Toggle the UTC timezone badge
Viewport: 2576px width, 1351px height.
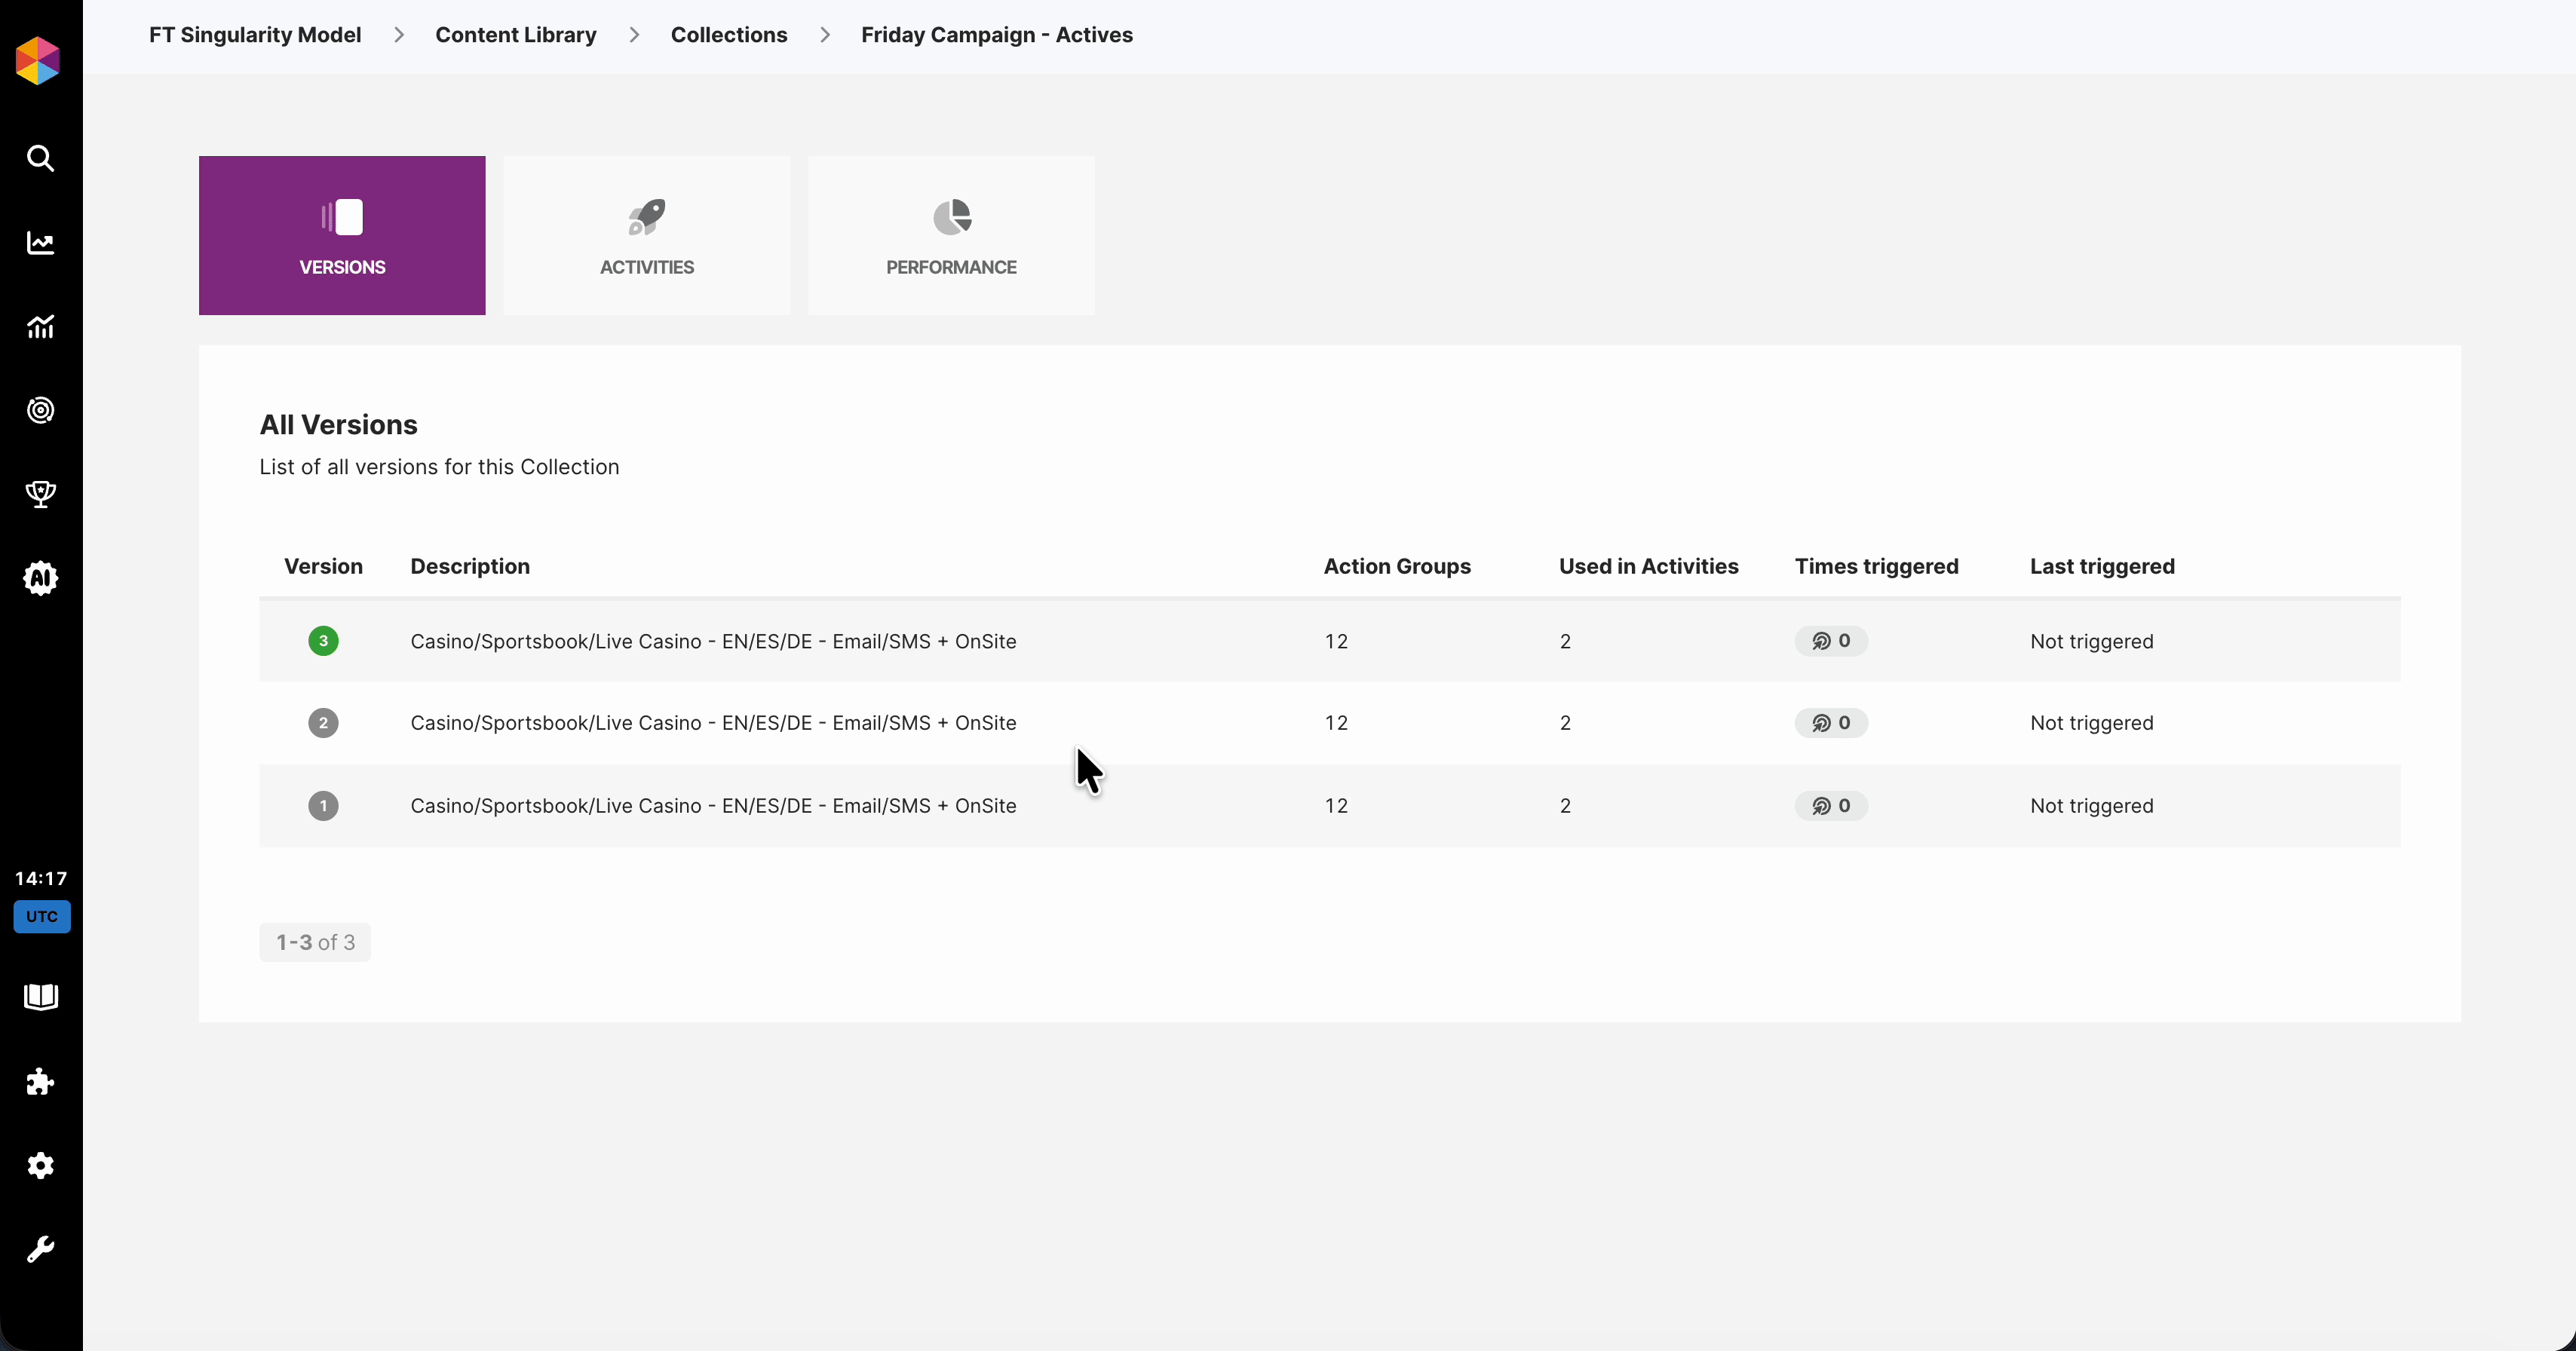click(41, 916)
